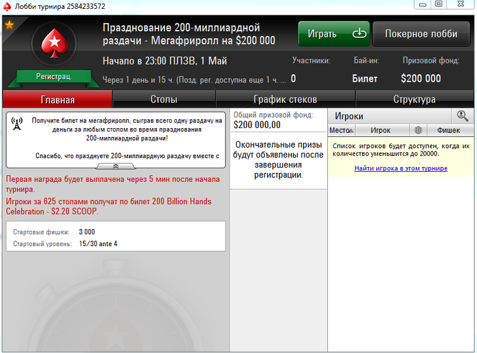477x353 pixels.
Task: Open player search magnifier icon
Action: pyautogui.click(x=463, y=116)
